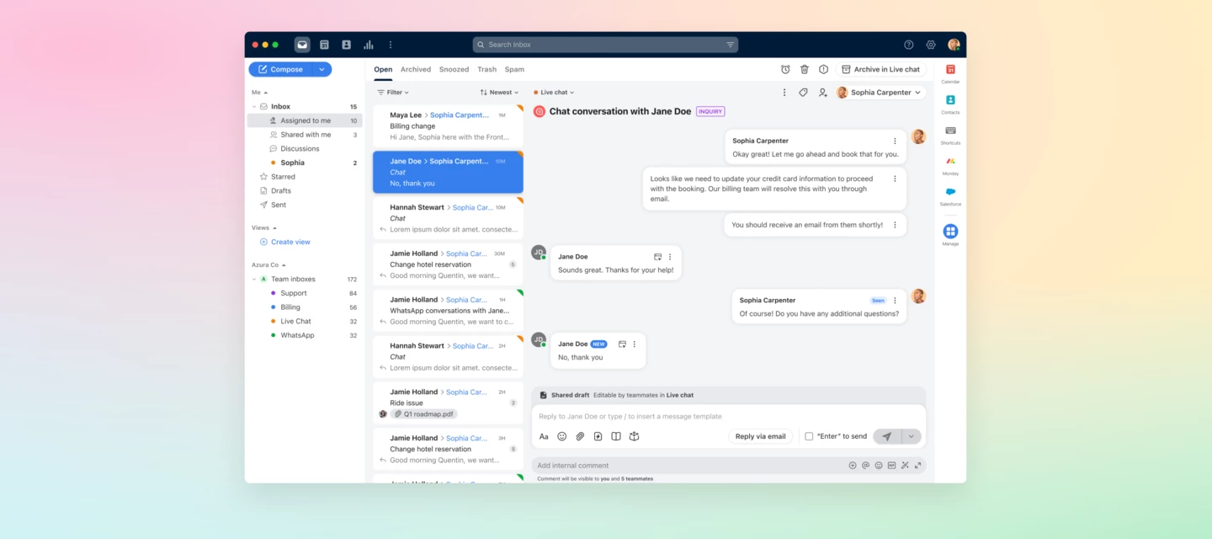Click Archive in Live chat button
The image size is (1212, 539).
tap(880, 69)
